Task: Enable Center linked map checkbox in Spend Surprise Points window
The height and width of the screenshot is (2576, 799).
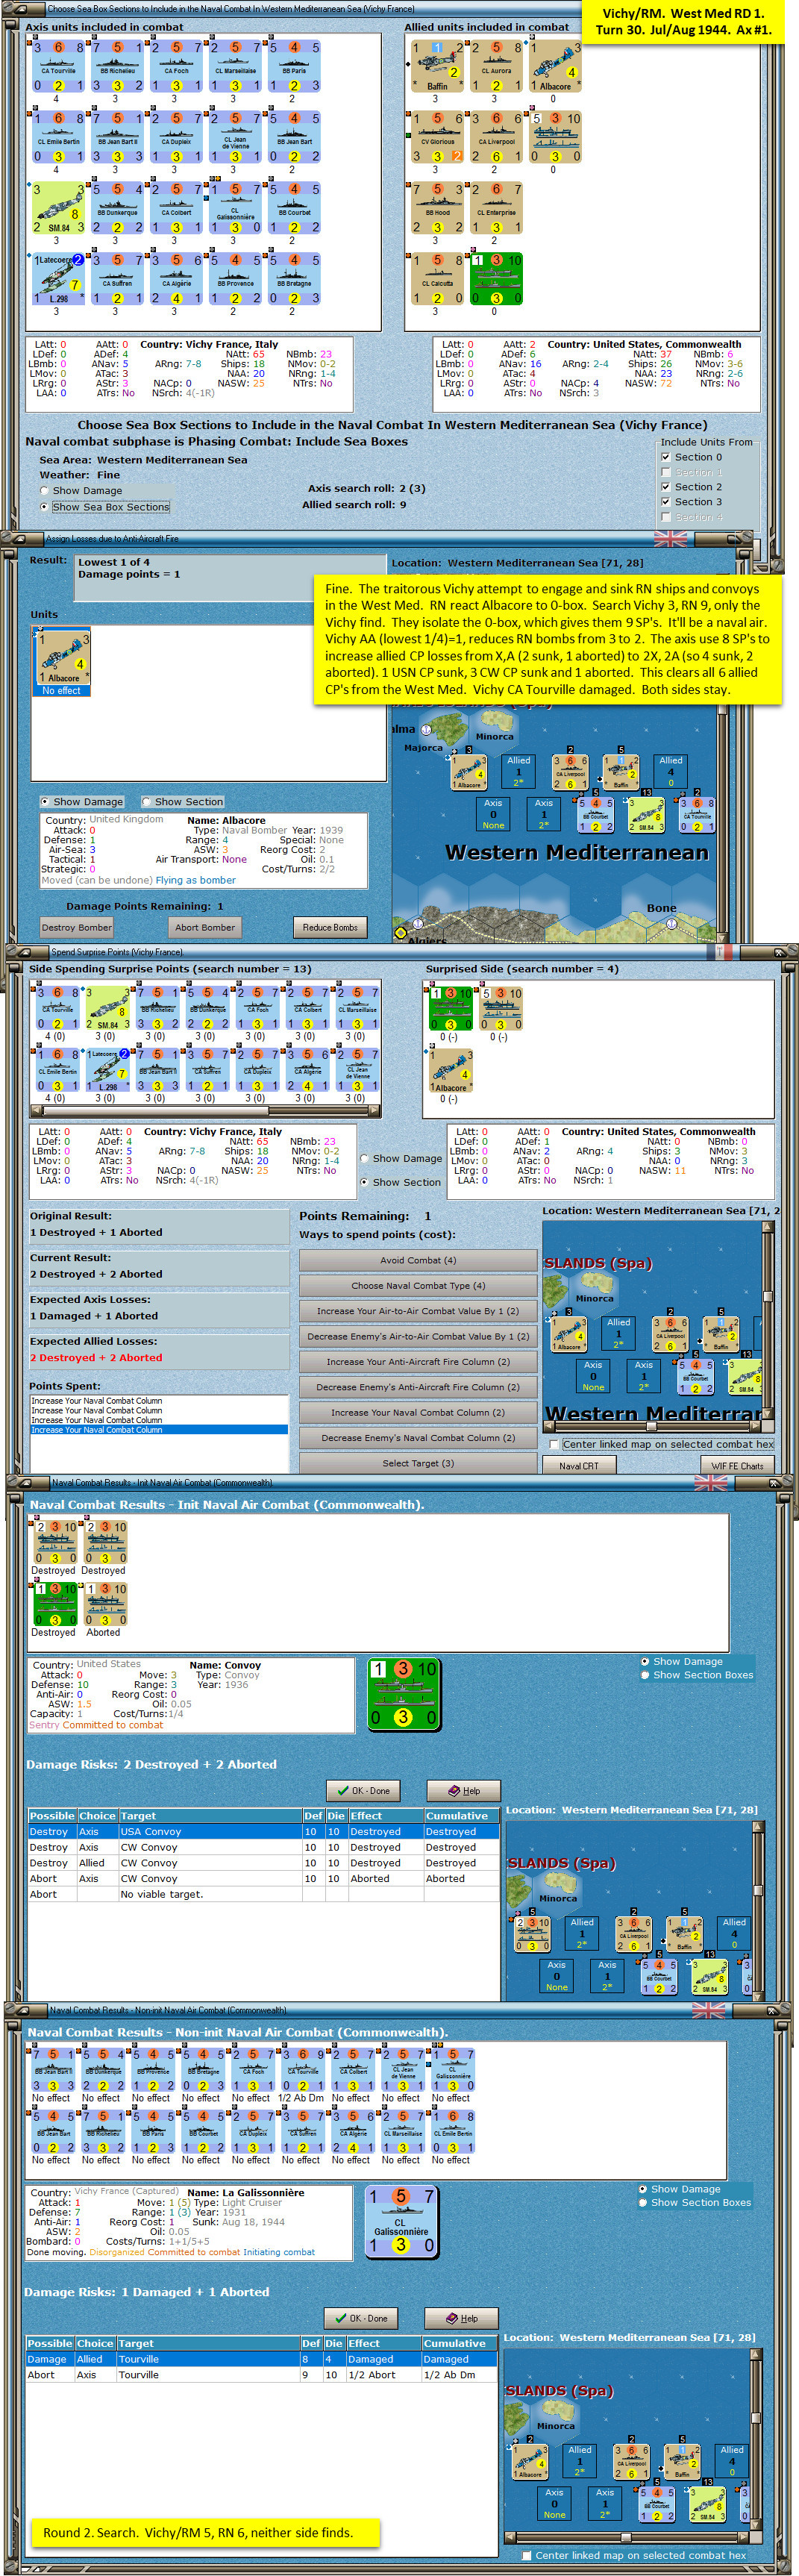Action: [554, 1444]
